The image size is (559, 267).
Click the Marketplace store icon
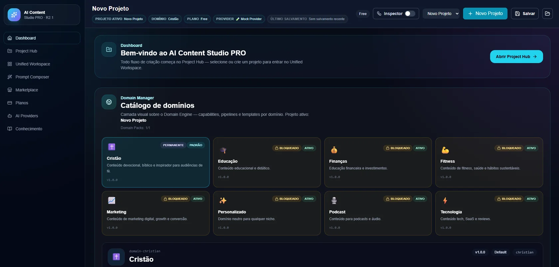[10, 90]
